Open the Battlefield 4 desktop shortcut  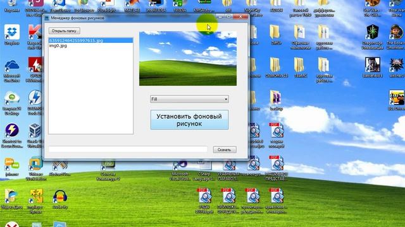(x=373, y=67)
